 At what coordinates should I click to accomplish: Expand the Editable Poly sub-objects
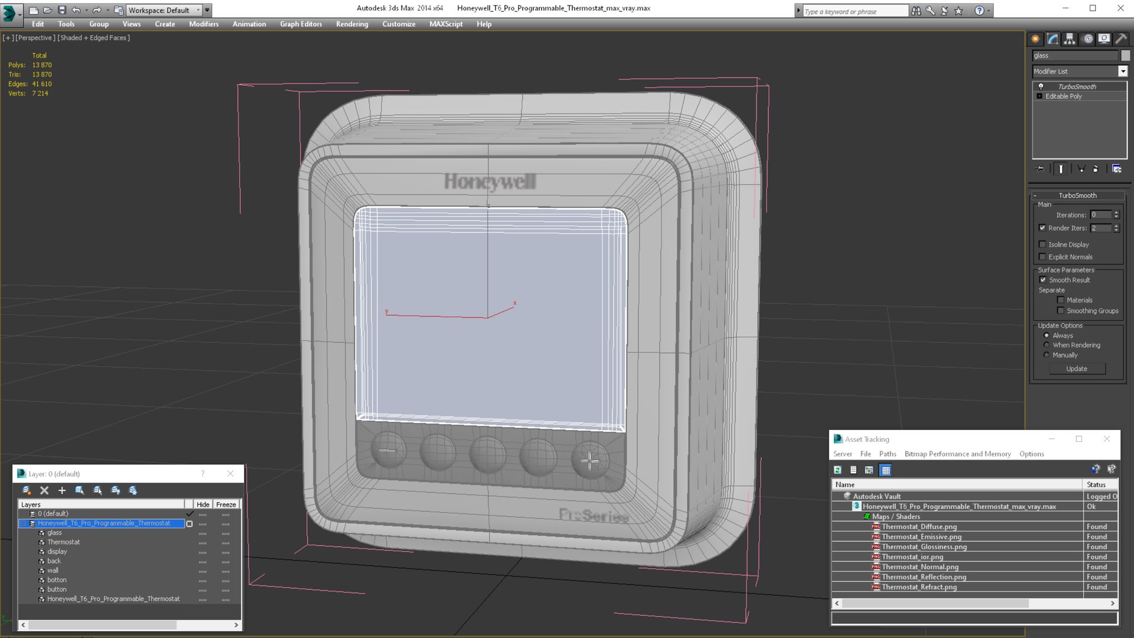pyautogui.click(x=1039, y=96)
